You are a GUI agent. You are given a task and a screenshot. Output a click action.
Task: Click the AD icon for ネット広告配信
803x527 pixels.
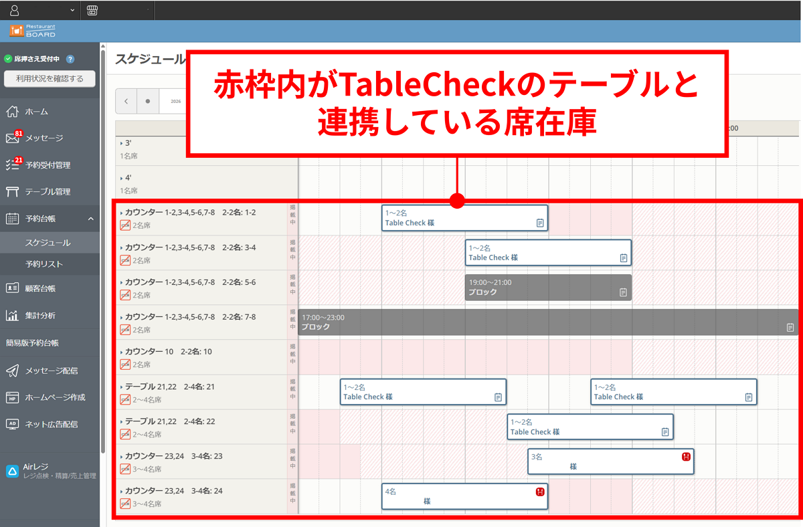[12, 424]
